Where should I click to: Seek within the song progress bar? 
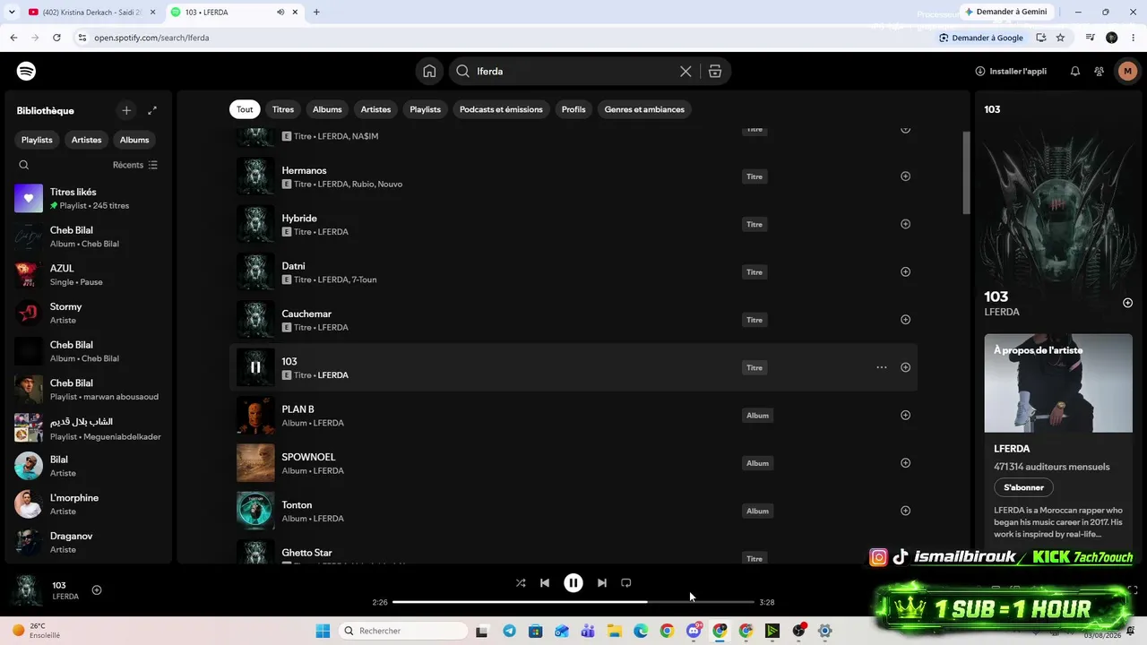point(573,602)
